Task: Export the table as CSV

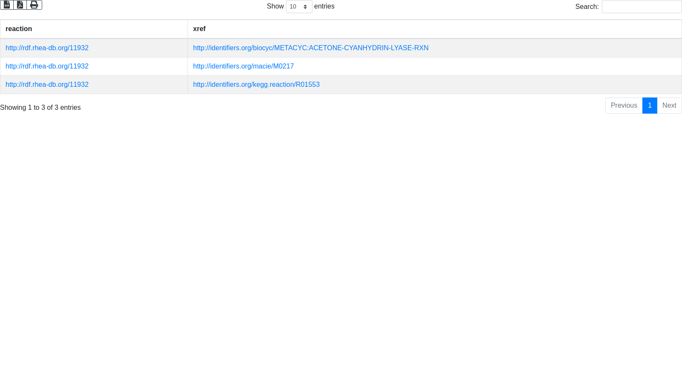Action: click(7, 5)
